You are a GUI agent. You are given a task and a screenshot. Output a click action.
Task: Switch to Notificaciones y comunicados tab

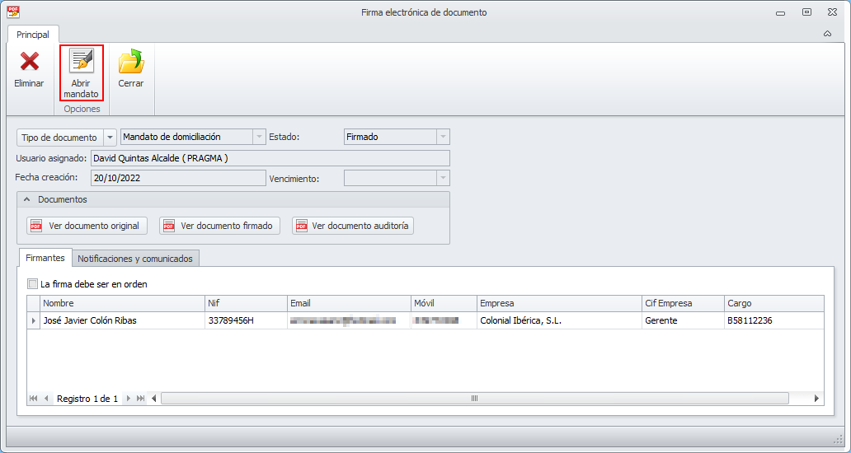pyautogui.click(x=135, y=259)
